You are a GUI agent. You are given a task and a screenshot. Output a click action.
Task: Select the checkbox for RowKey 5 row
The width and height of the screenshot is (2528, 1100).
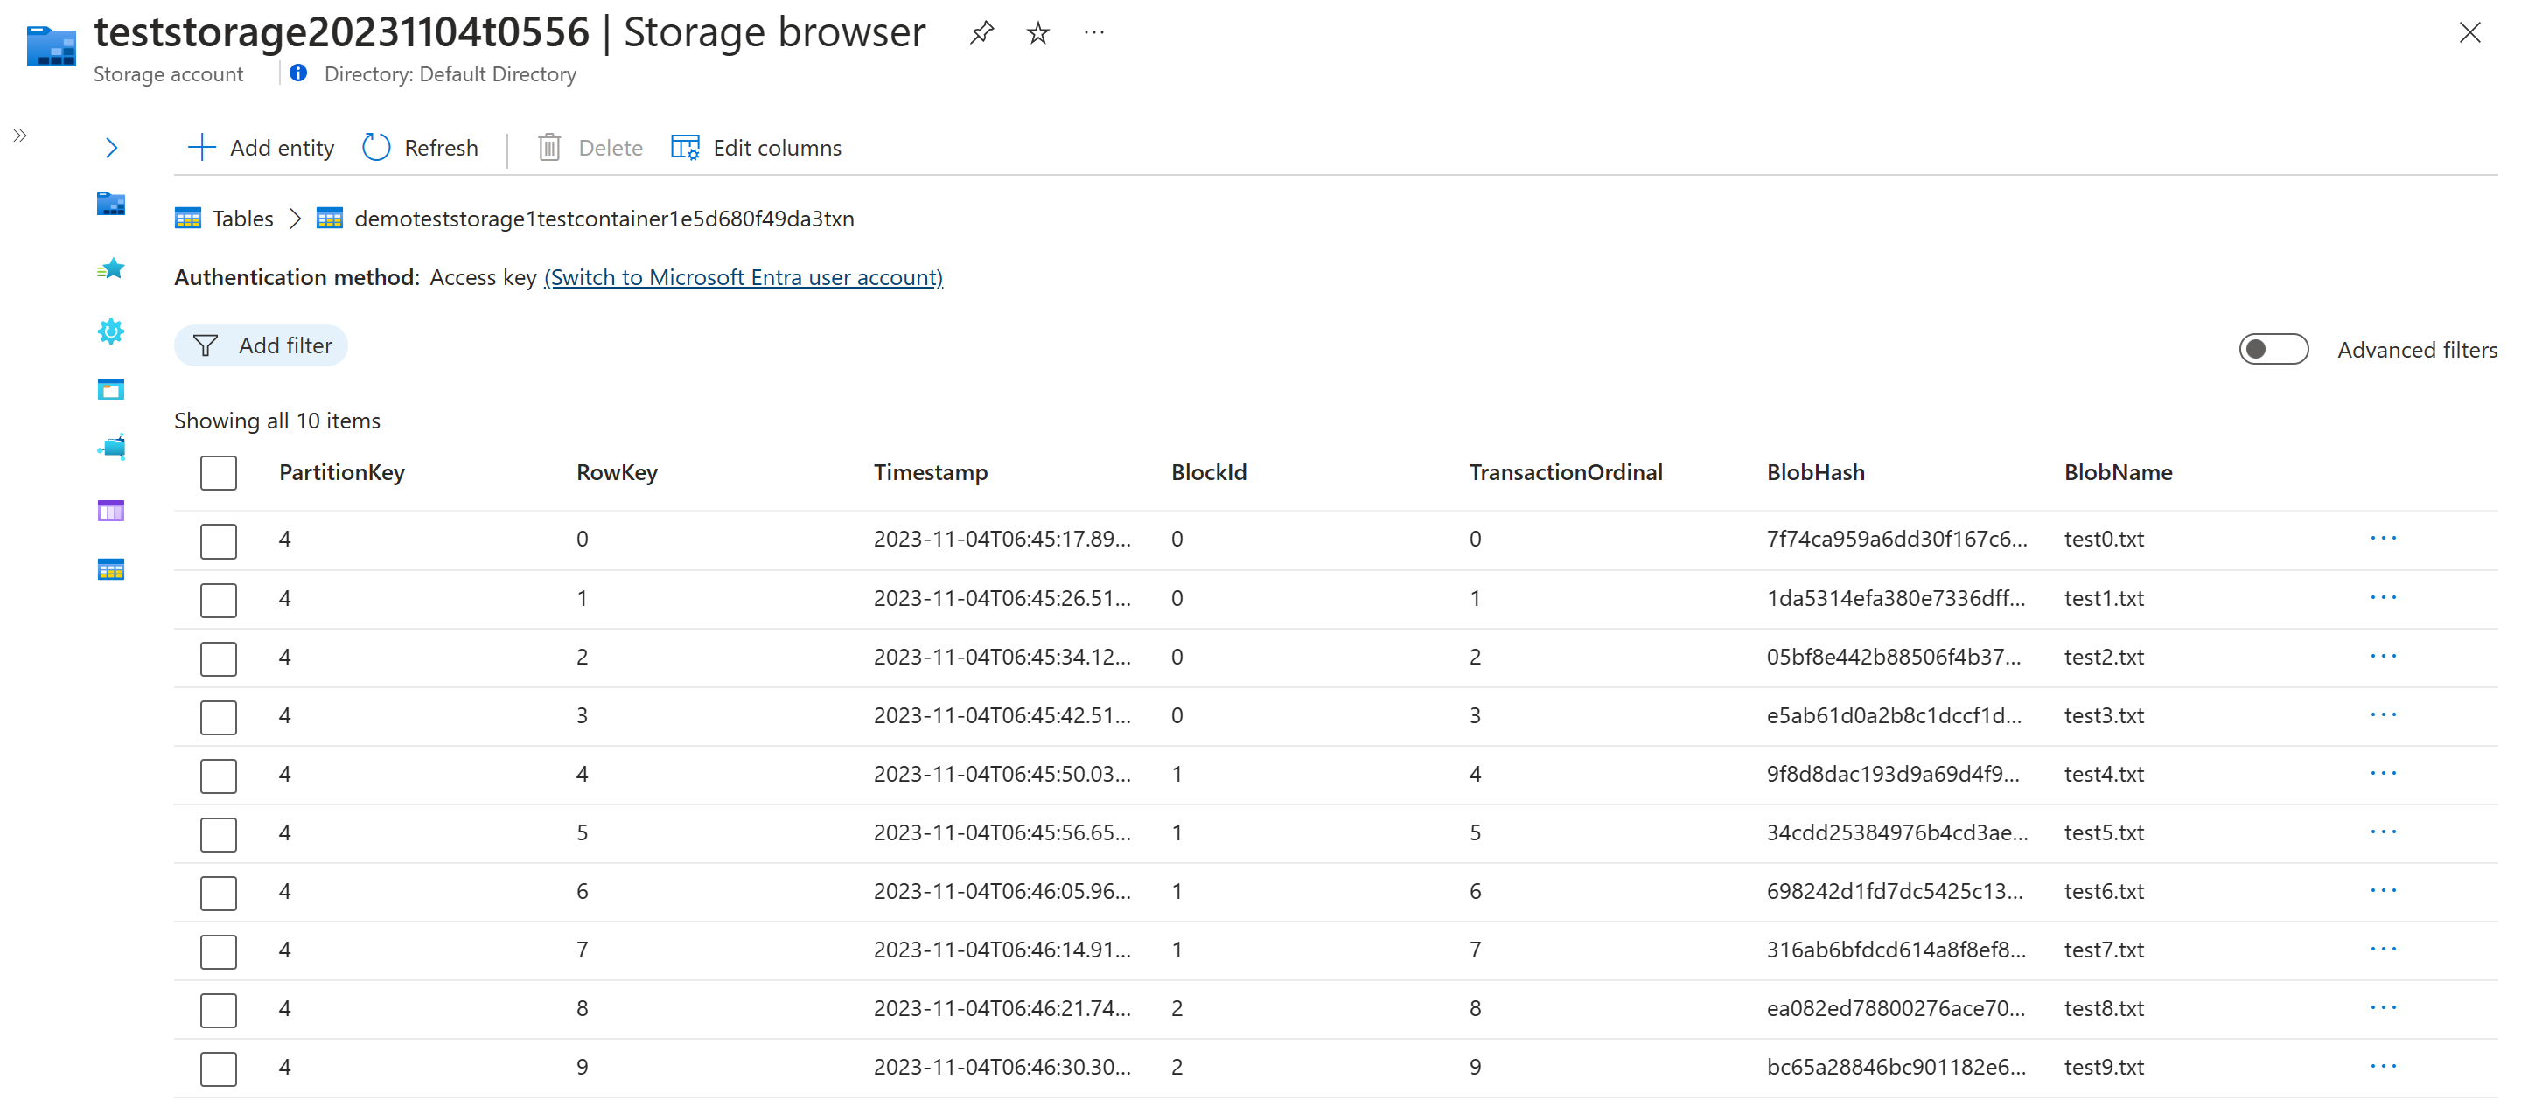[x=218, y=832]
